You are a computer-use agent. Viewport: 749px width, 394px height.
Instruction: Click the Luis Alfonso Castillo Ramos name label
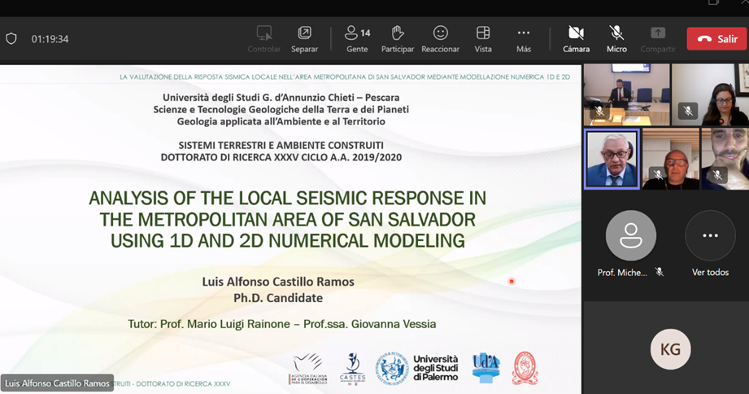pyautogui.click(x=57, y=383)
